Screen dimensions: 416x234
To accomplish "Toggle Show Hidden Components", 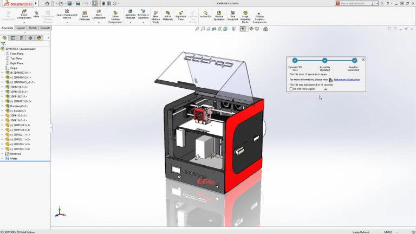I will (115, 17).
